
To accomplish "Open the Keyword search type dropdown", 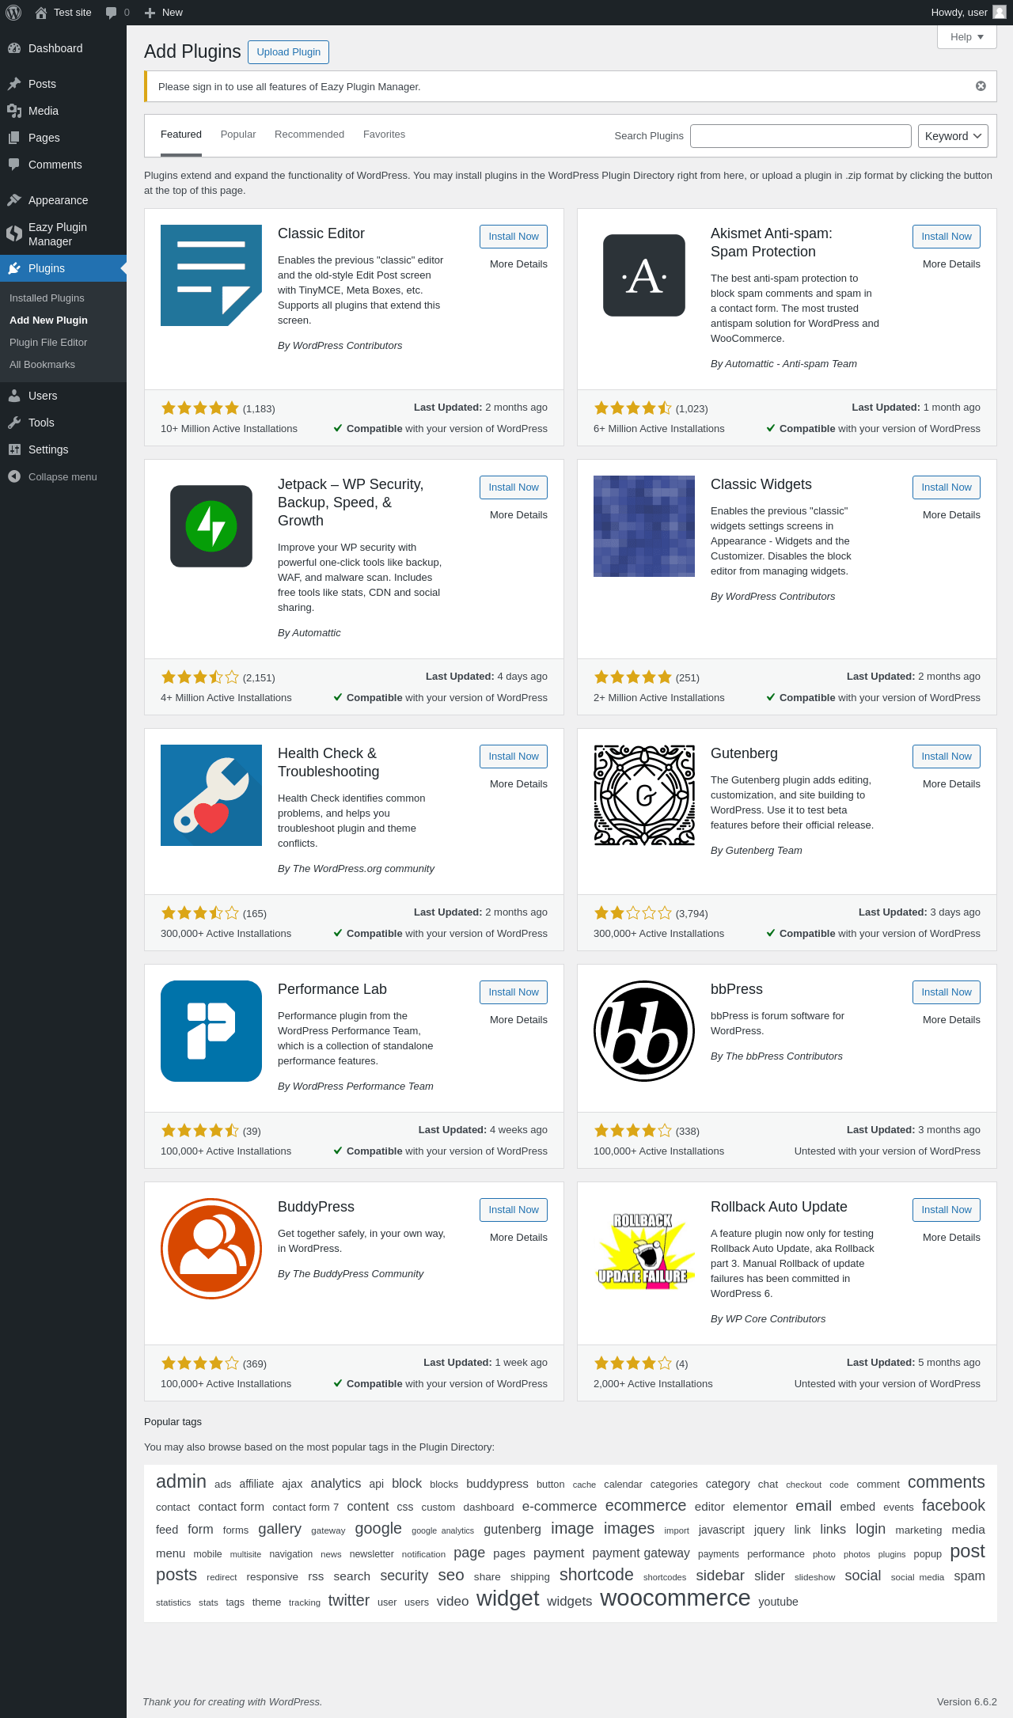I will pos(953,136).
